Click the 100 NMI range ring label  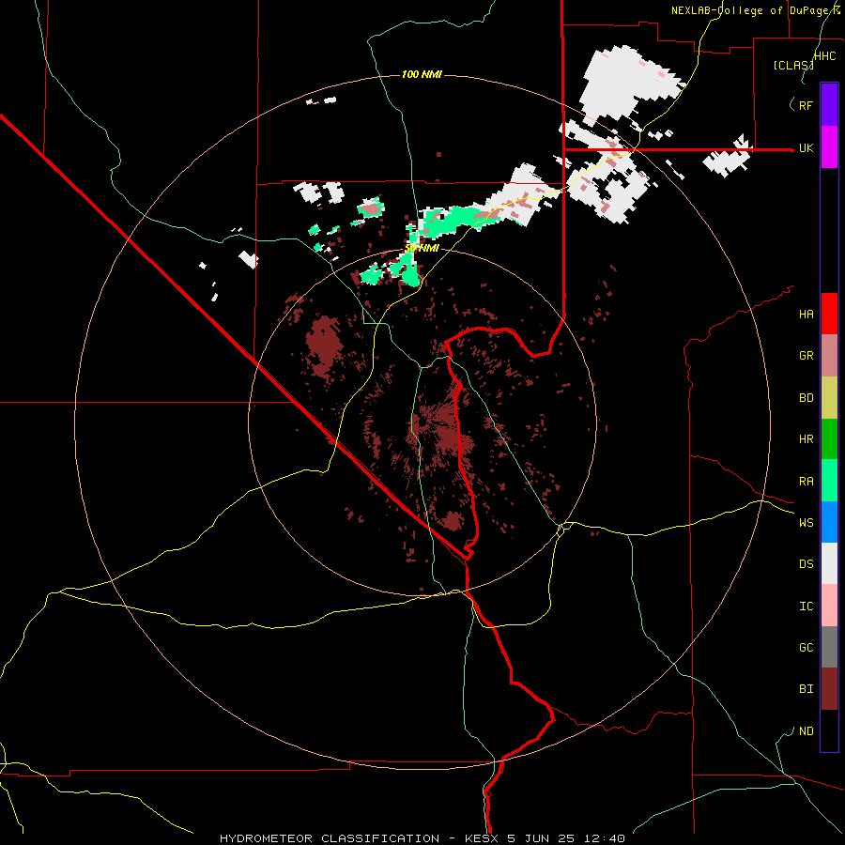[422, 74]
